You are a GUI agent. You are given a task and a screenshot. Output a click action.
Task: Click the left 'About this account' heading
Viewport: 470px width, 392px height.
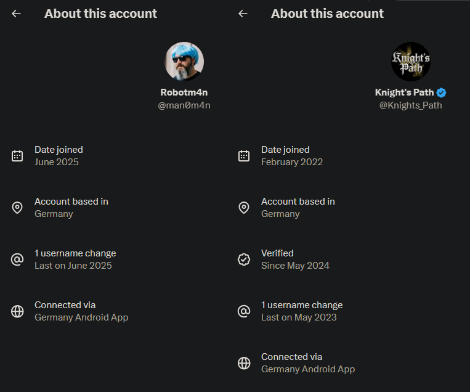point(101,14)
